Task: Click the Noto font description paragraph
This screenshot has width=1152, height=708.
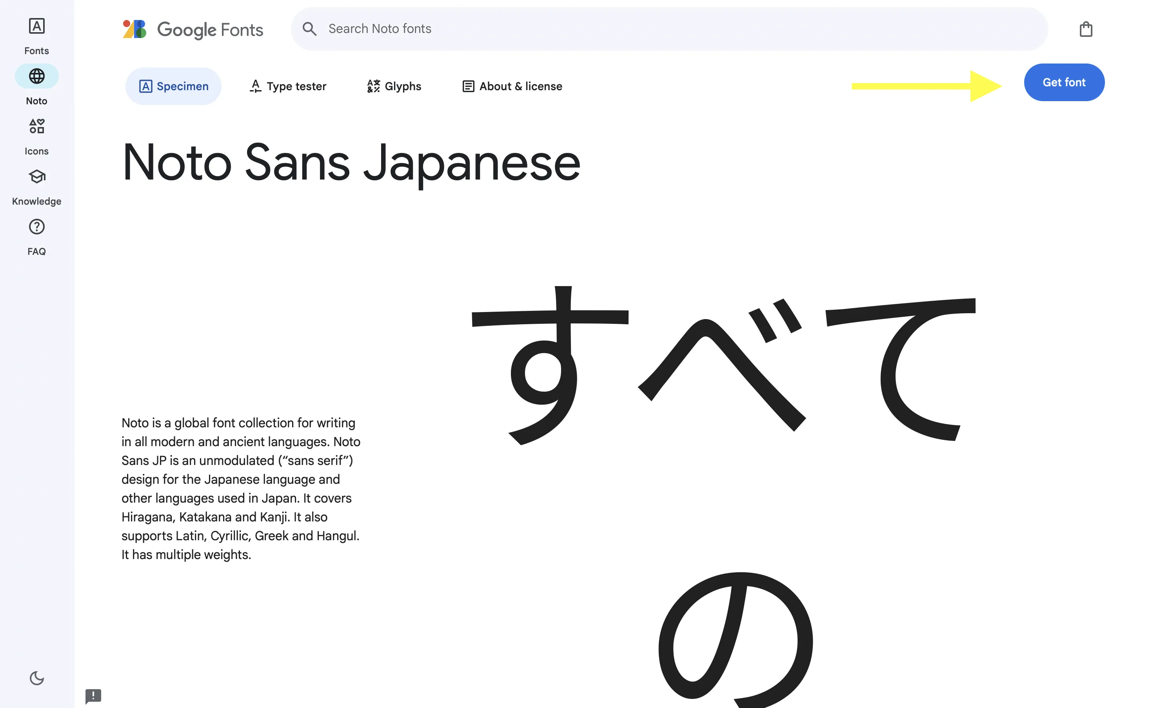Action: pyautogui.click(x=241, y=488)
